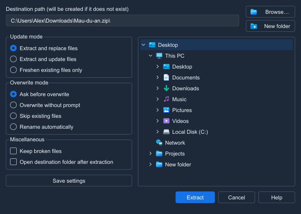
Task: Expand the Videos folder
Action: pos(158,121)
